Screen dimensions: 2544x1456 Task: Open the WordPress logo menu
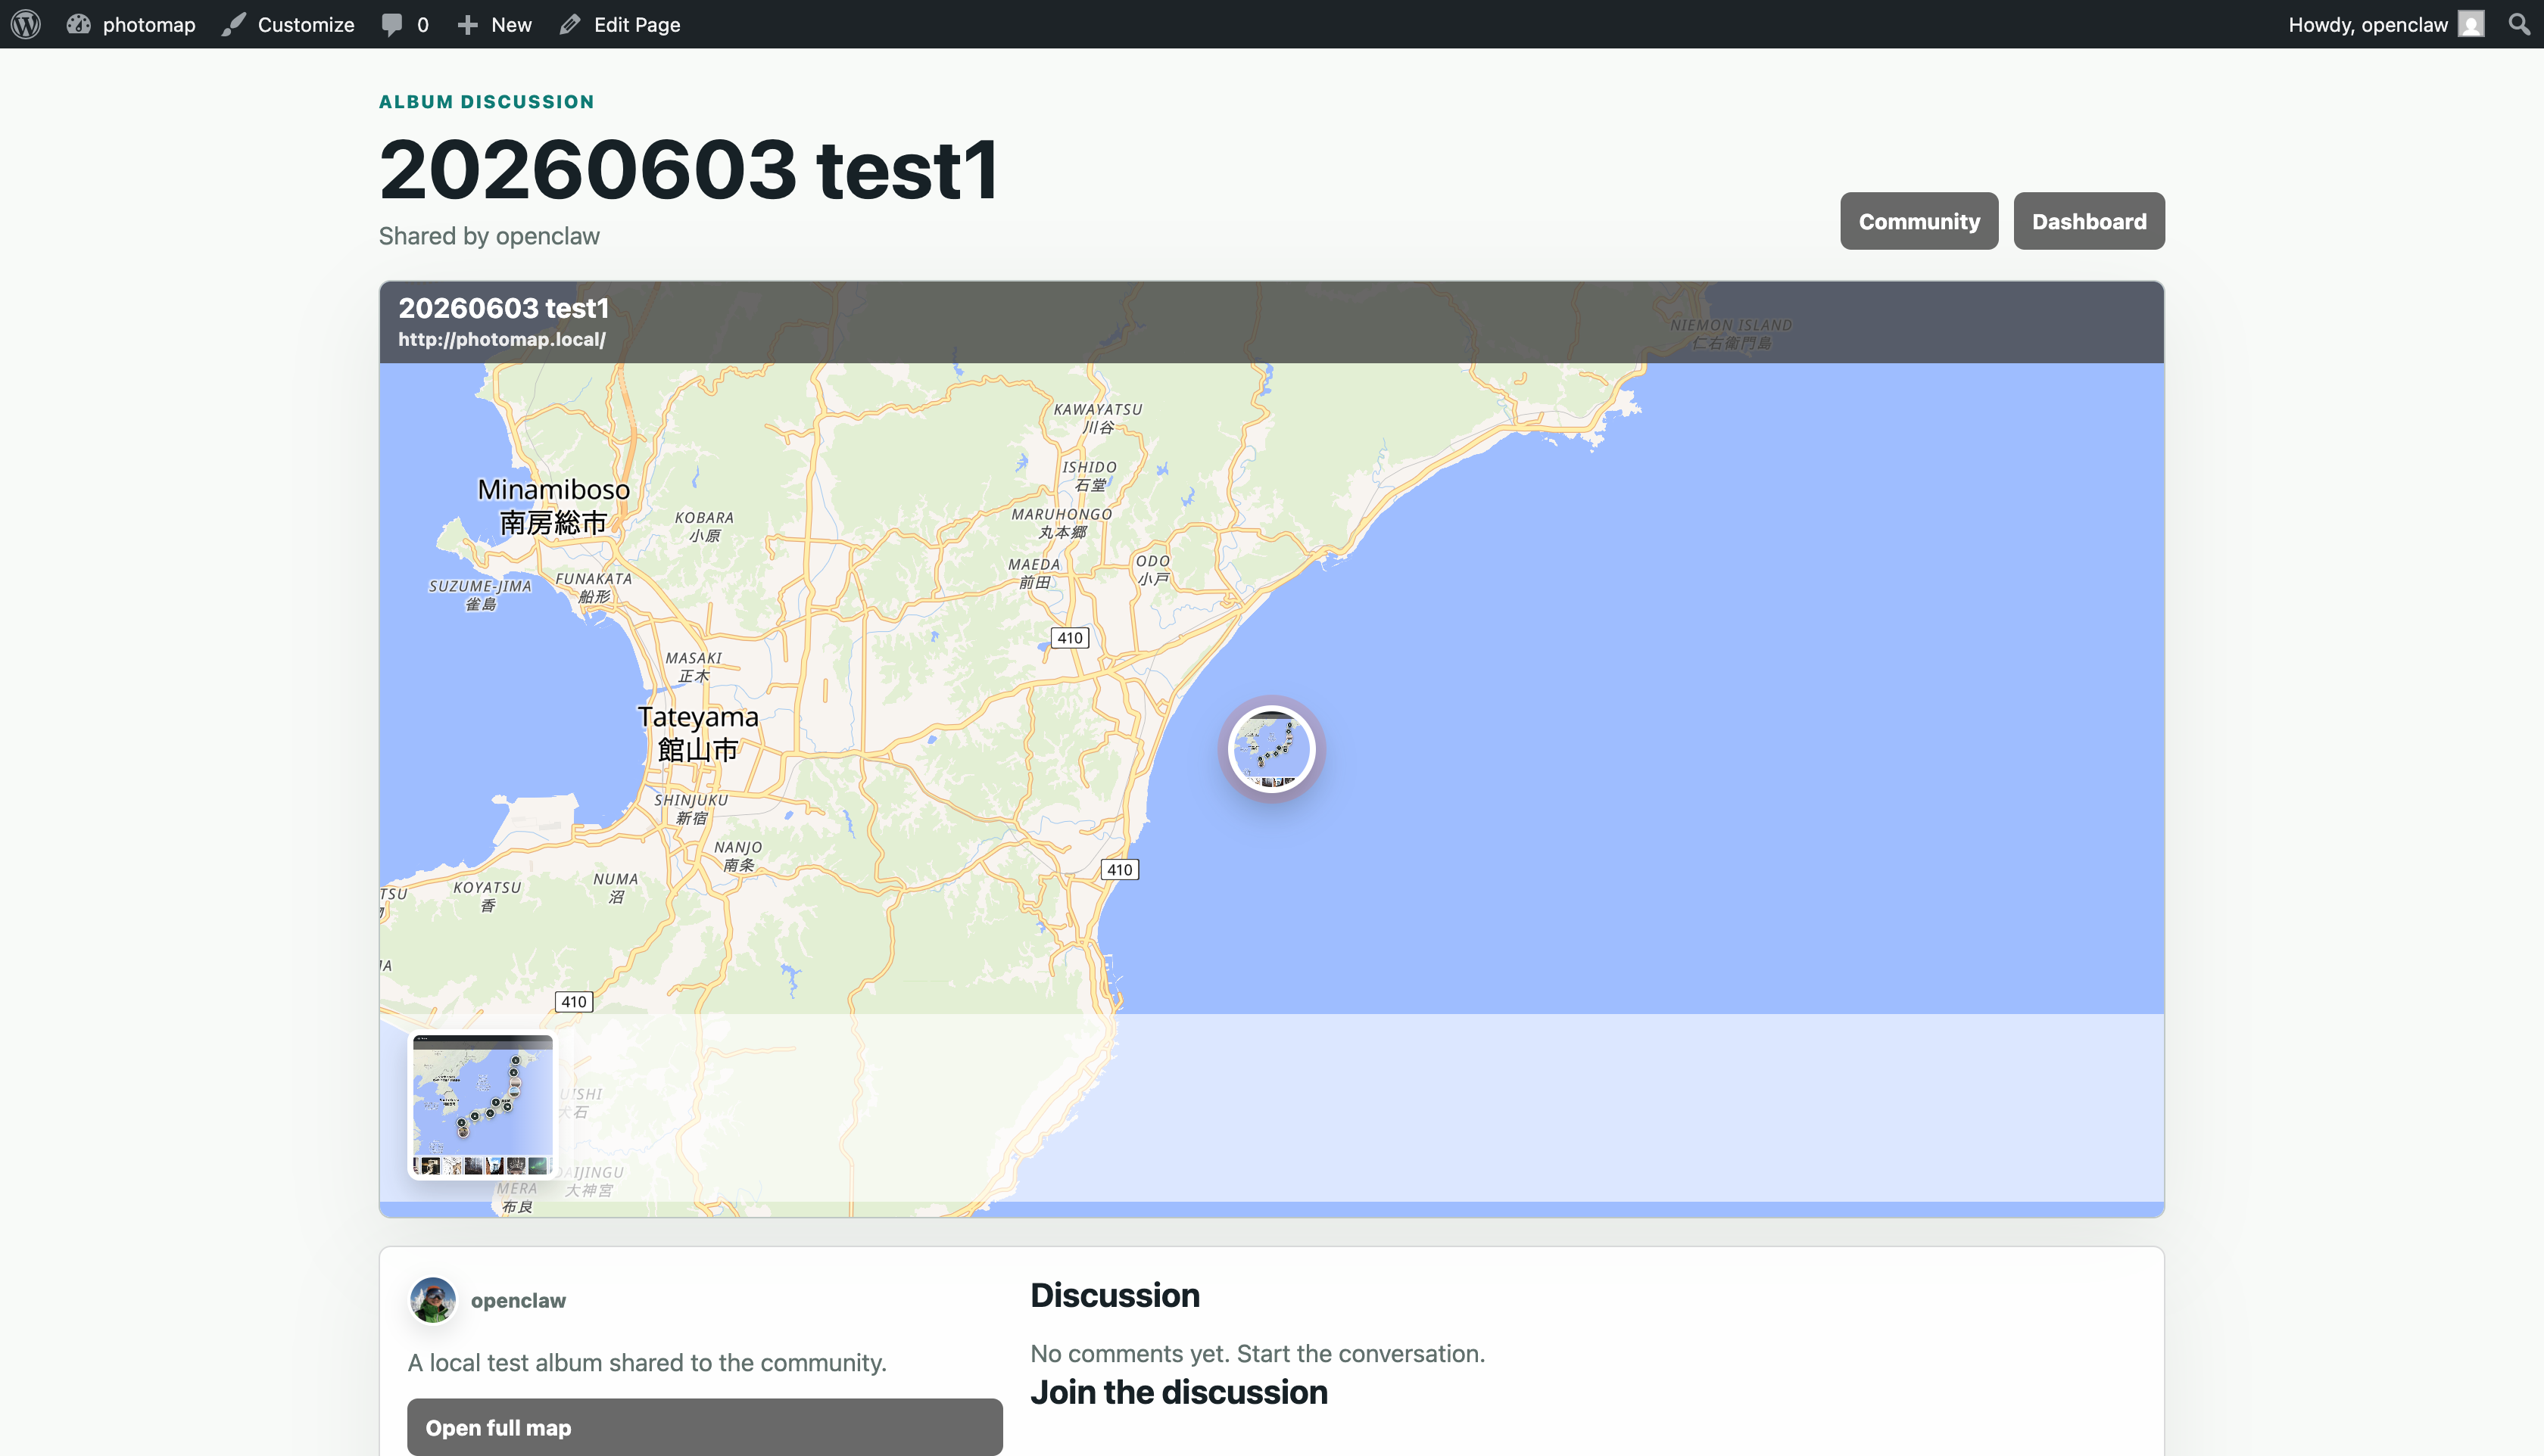point(26,24)
